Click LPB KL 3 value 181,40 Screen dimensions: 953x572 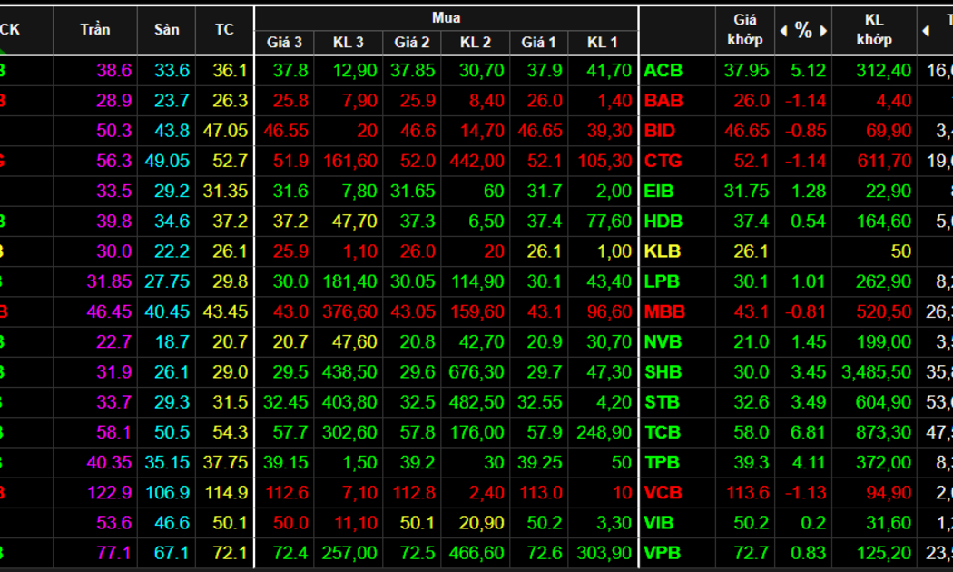tap(350, 281)
